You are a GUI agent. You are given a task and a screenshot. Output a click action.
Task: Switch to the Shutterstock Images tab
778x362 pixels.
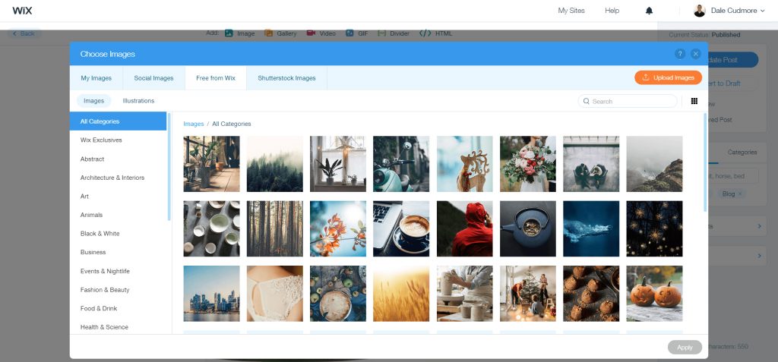click(x=286, y=78)
